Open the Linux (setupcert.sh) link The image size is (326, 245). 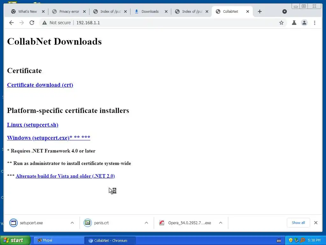pos(33,125)
